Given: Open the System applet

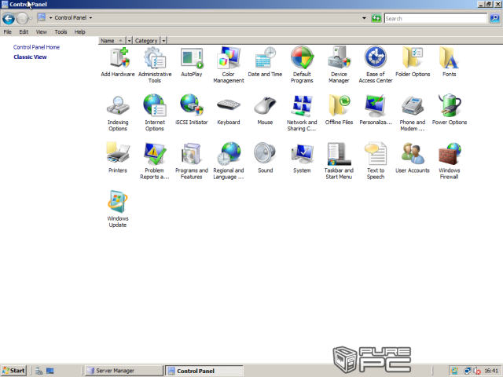Looking at the screenshot, I should pyautogui.click(x=302, y=159).
